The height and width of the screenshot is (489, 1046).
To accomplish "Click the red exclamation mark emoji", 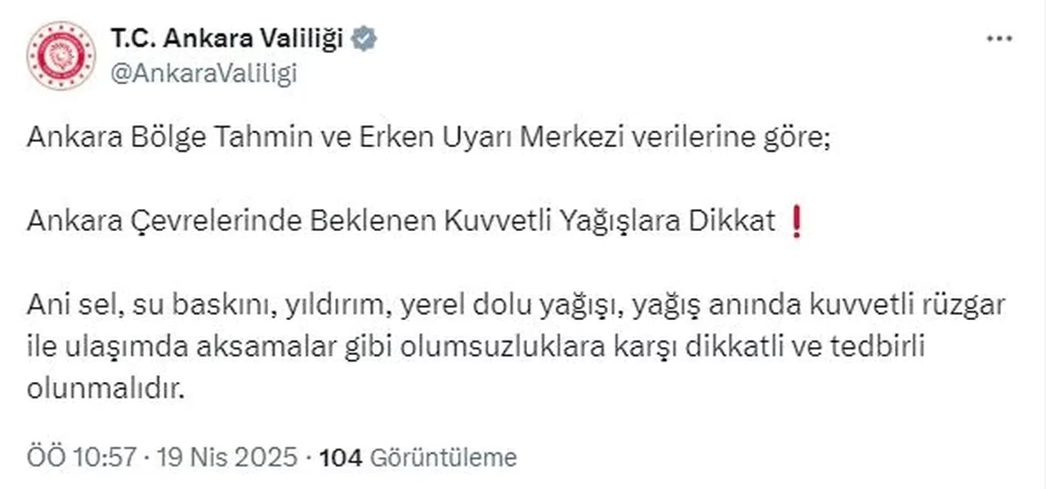I will point(798,222).
